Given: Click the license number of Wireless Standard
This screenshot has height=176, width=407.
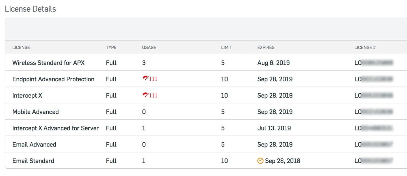Looking at the screenshot, I should pos(374,63).
